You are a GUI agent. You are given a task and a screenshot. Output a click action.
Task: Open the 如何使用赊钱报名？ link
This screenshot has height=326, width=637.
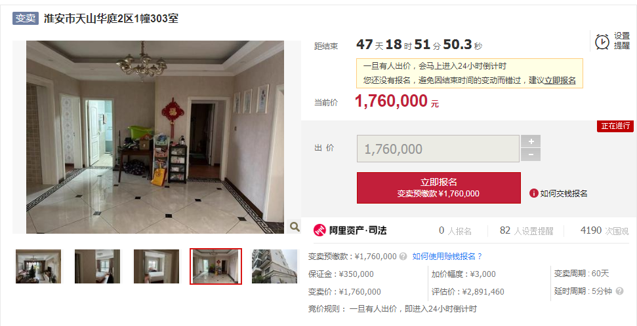447,256
